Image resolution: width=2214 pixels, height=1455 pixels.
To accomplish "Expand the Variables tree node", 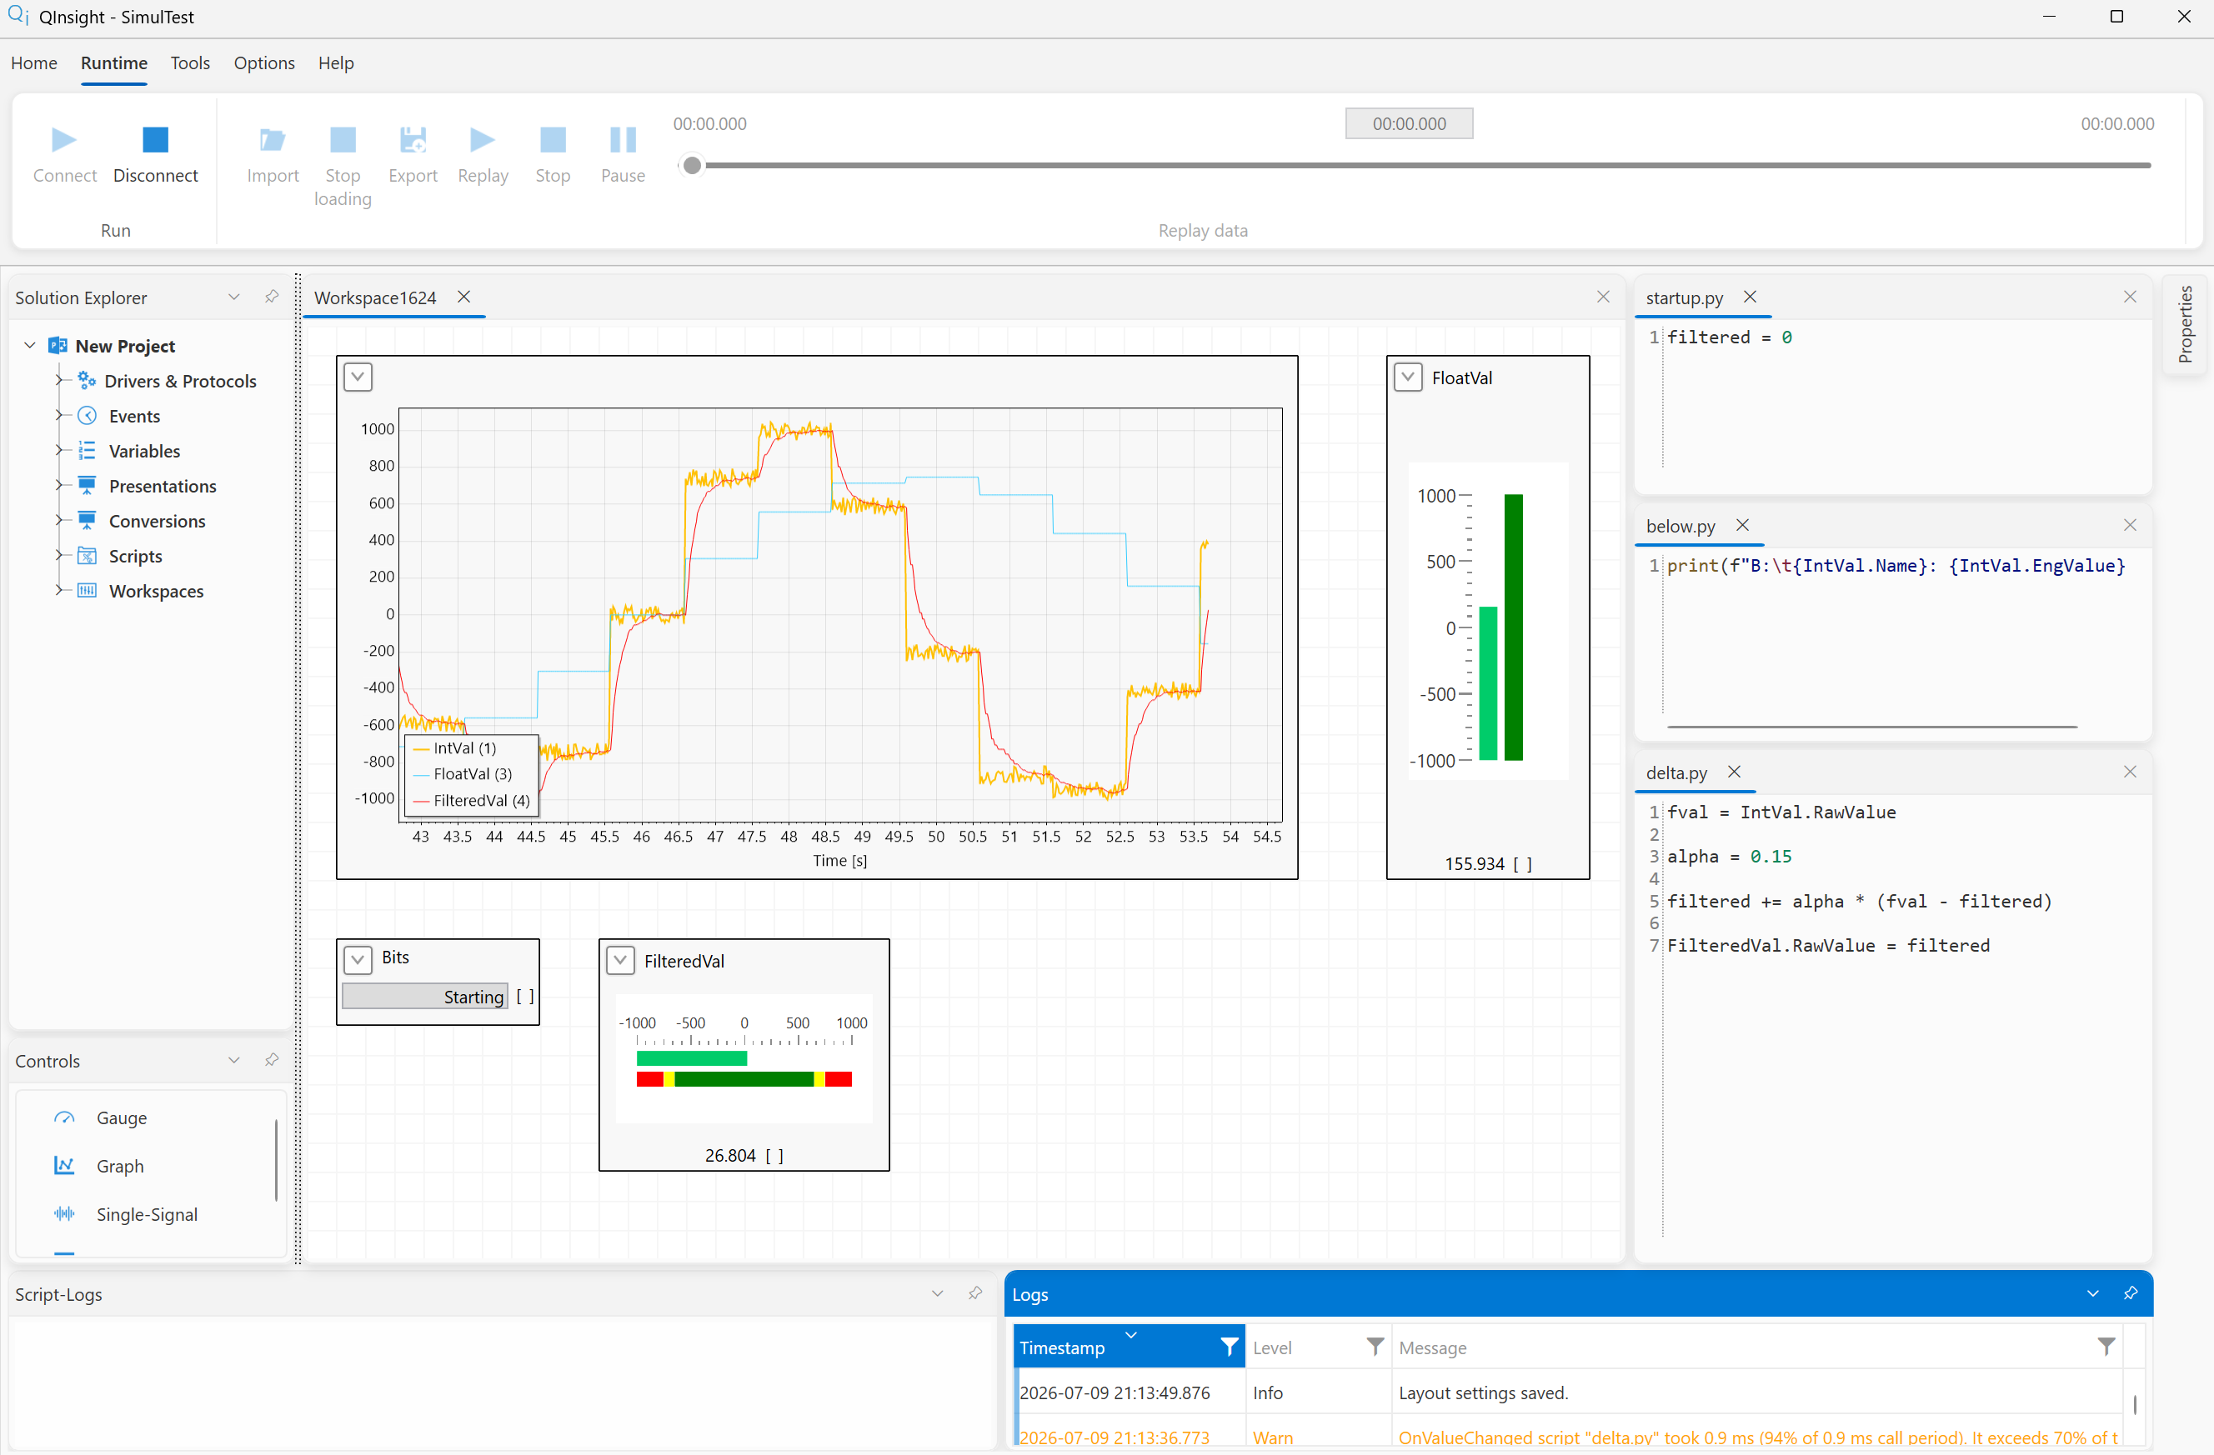I will pos(59,451).
